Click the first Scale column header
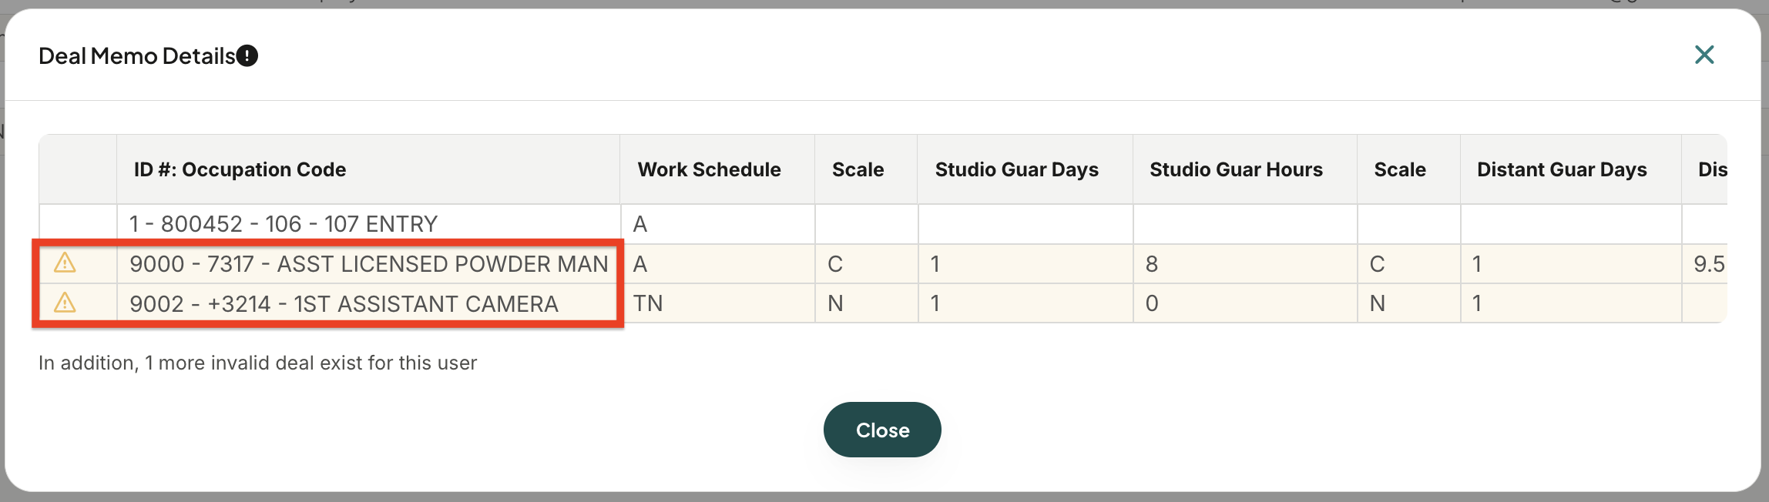 click(858, 169)
